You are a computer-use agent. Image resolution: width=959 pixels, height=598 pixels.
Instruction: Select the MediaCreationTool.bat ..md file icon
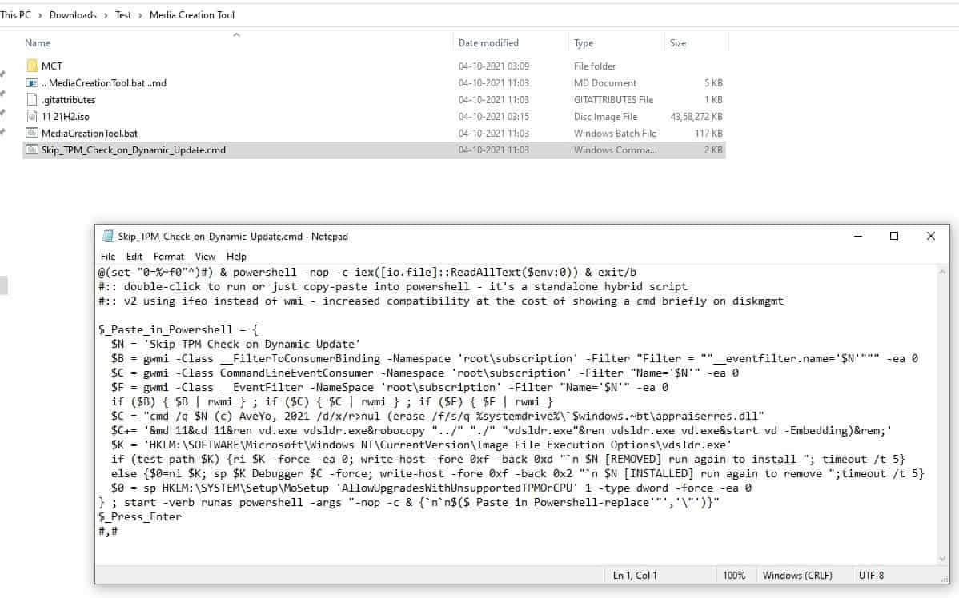coord(32,82)
